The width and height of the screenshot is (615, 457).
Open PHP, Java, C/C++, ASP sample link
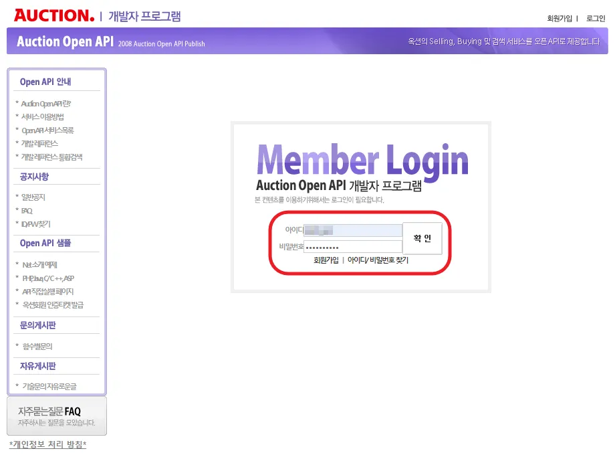[48, 278]
